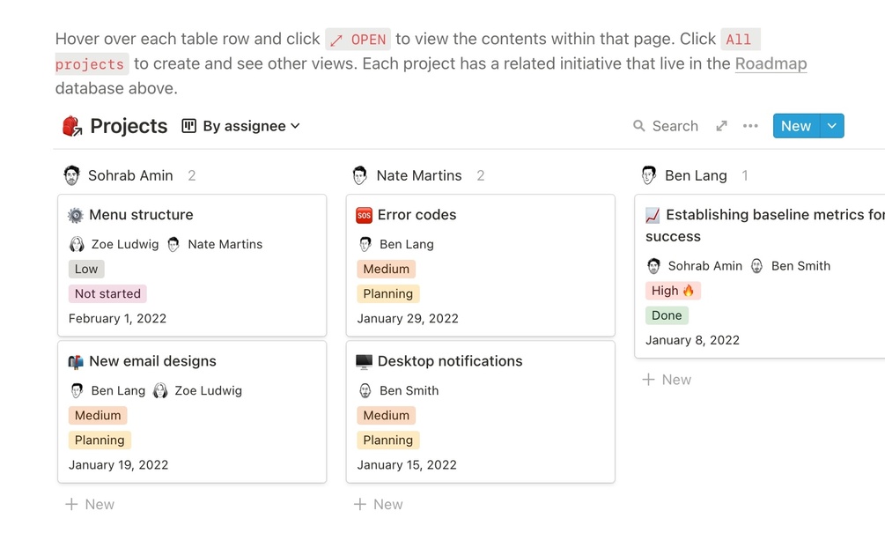
Task: Click the SOS icon on Error codes
Action: 364,215
